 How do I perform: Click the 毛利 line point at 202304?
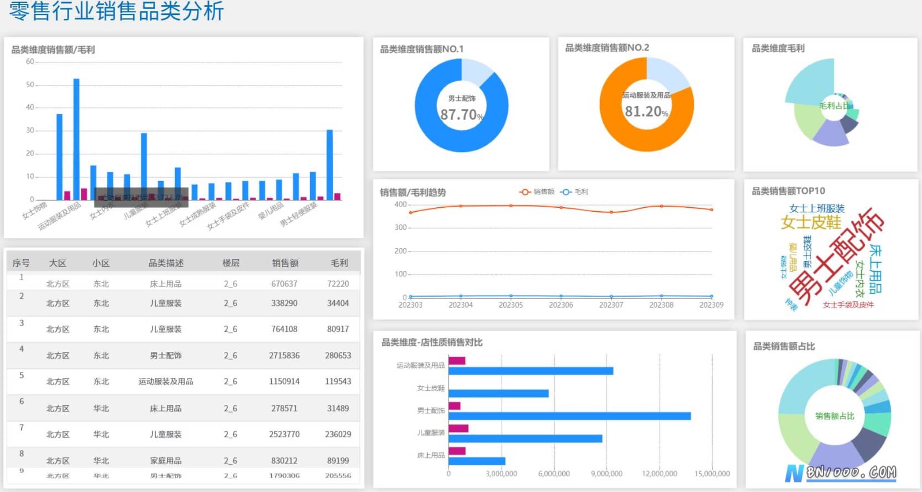pyautogui.click(x=461, y=296)
